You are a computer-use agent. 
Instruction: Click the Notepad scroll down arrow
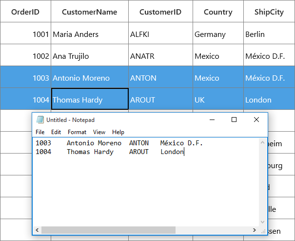[262, 222]
